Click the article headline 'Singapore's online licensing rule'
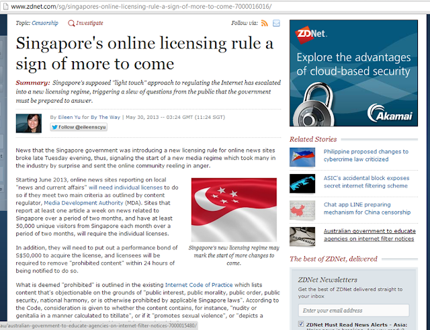This screenshot has height=330, width=430. [x=144, y=54]
